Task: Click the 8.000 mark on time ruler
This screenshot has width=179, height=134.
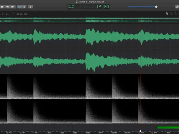Action: [88, 133]
